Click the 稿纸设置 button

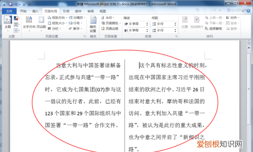point(93,24)
